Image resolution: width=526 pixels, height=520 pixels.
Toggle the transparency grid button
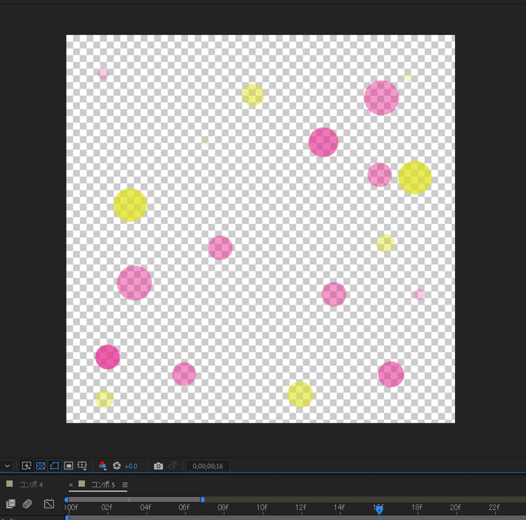[x=41, y=466]
